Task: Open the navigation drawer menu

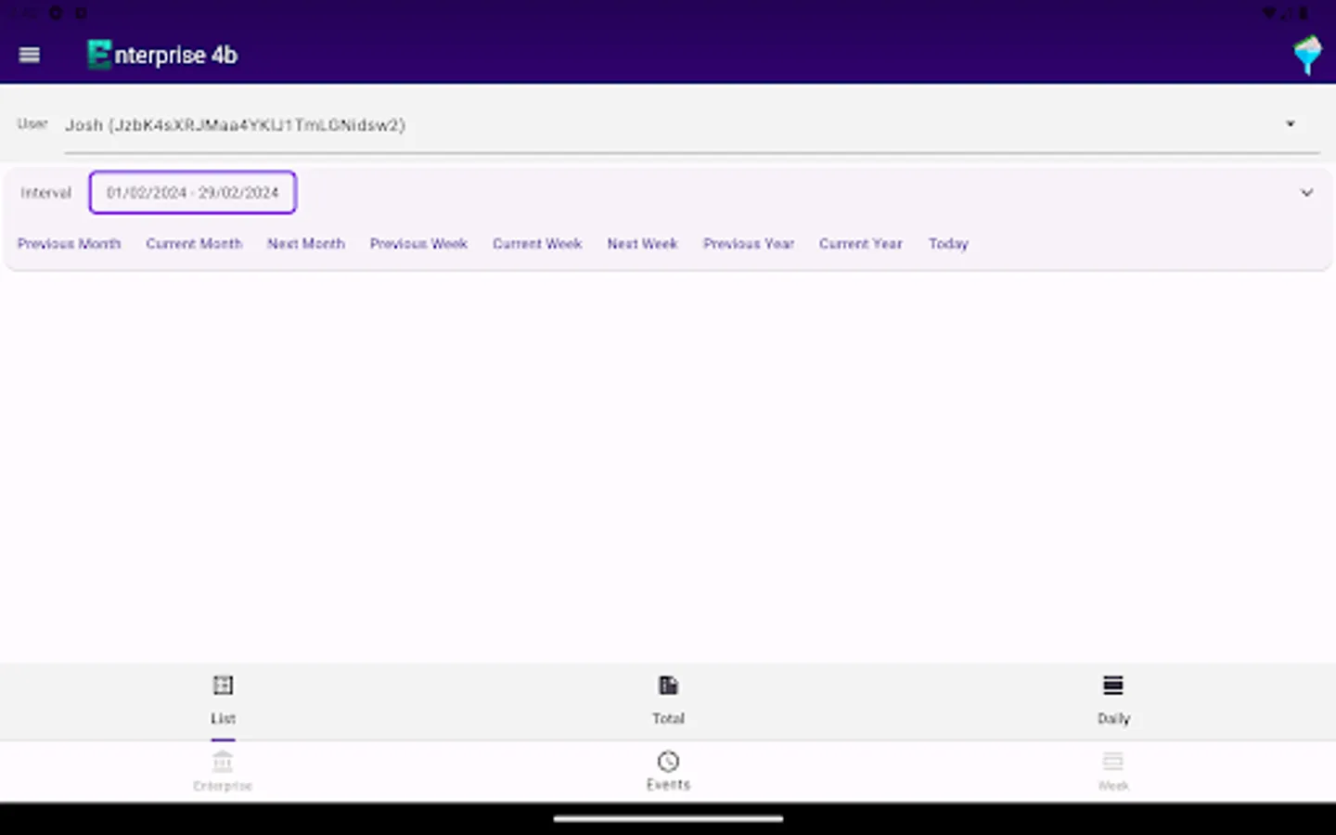Action: point(29,55)
